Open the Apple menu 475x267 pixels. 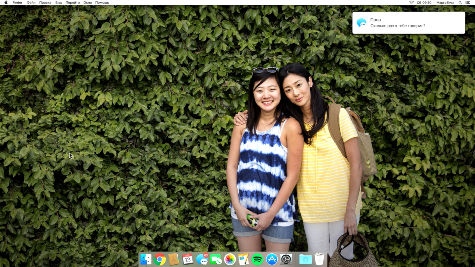(x=6, y=3)
